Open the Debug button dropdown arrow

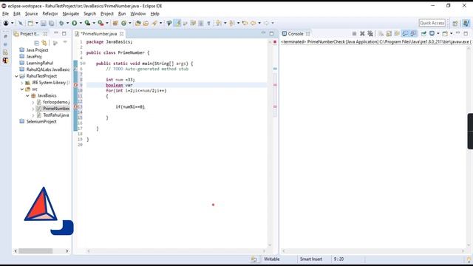coord(67,23)
